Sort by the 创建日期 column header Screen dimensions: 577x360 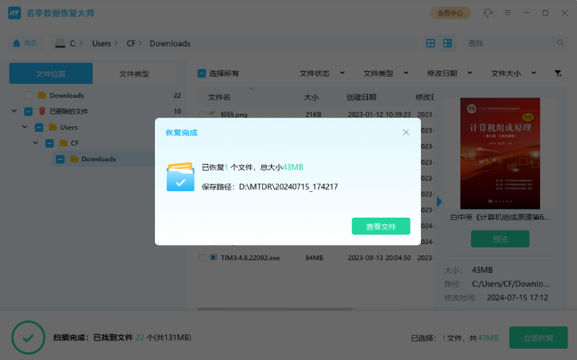point(361,97)
